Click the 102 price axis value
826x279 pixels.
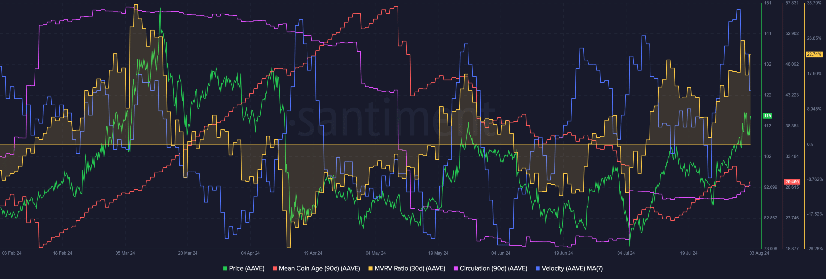point(768,156)
